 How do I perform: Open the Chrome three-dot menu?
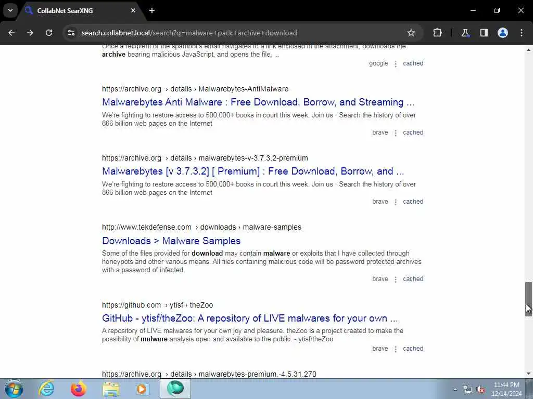point(522,33)
